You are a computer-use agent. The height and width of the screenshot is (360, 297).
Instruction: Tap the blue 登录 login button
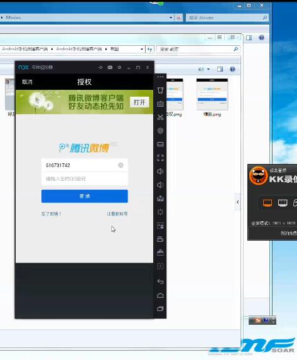tap(85, 196)
